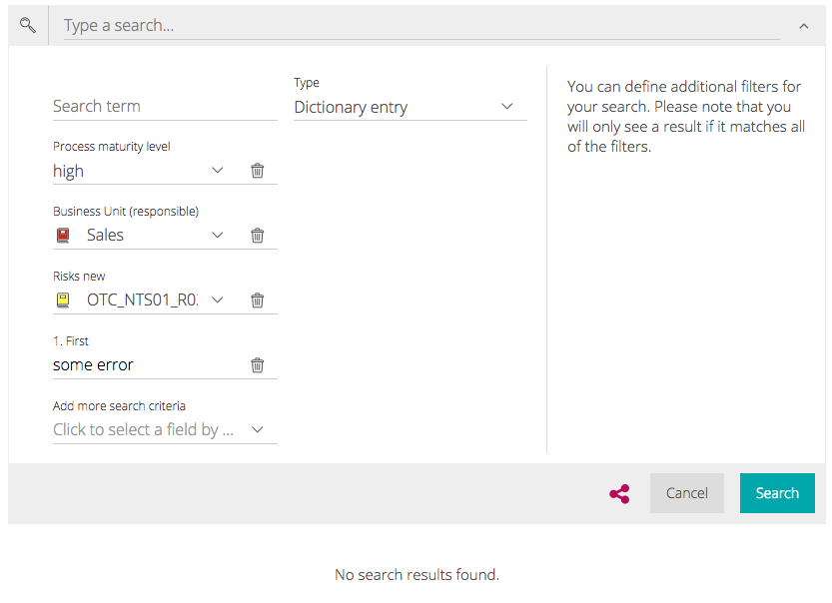Open the Add more search criteria dropdown
The image size is (832, 603).
[165, 429]
